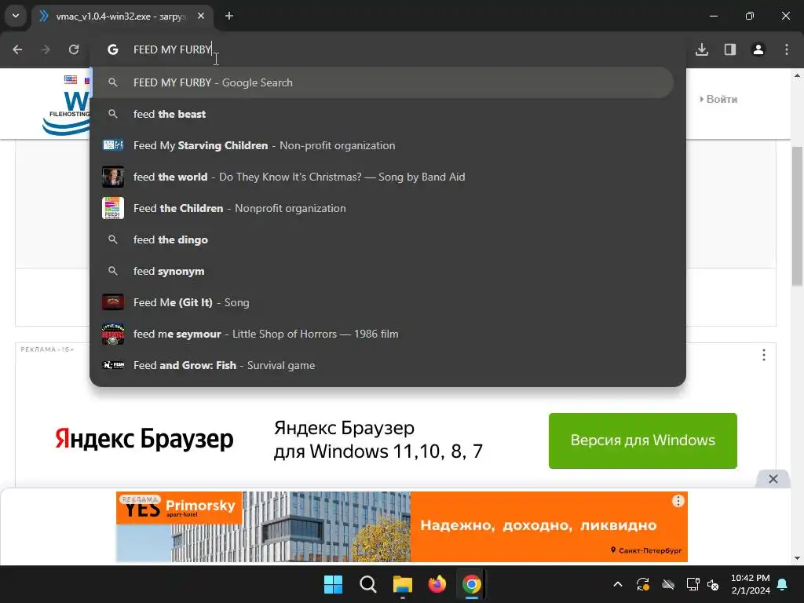
Task: Click Chrome icon in taskbar
Action: click(472, 584)
